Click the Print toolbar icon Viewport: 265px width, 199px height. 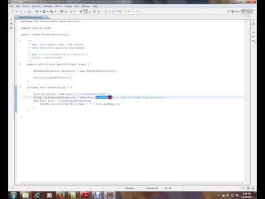coord(29,12)
